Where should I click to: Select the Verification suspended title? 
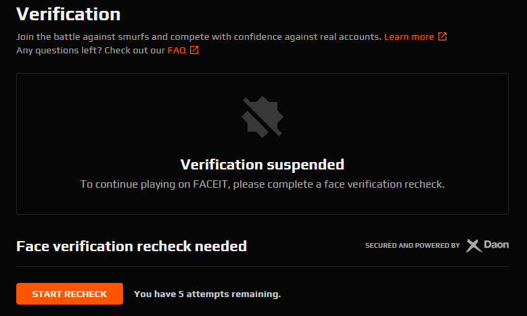(x=262, y=164)
